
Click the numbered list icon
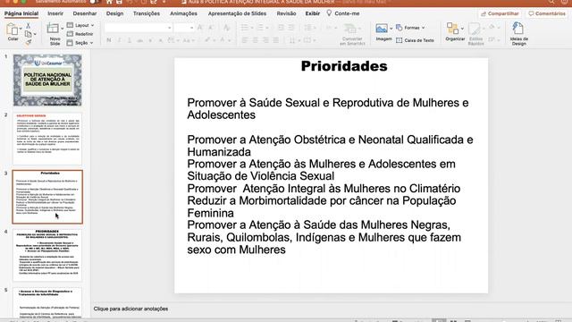pos(260,28)
